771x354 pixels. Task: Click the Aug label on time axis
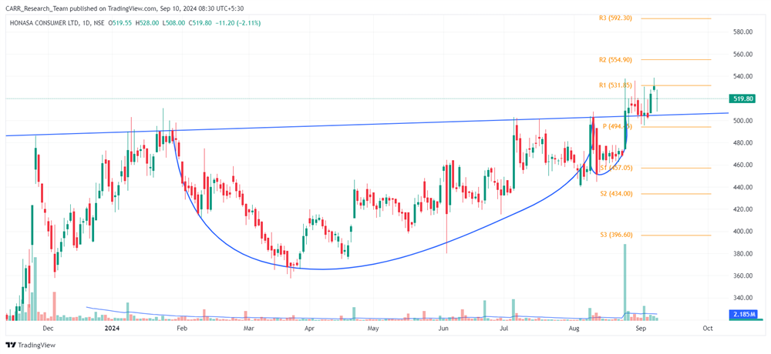[x=574, y=327]
